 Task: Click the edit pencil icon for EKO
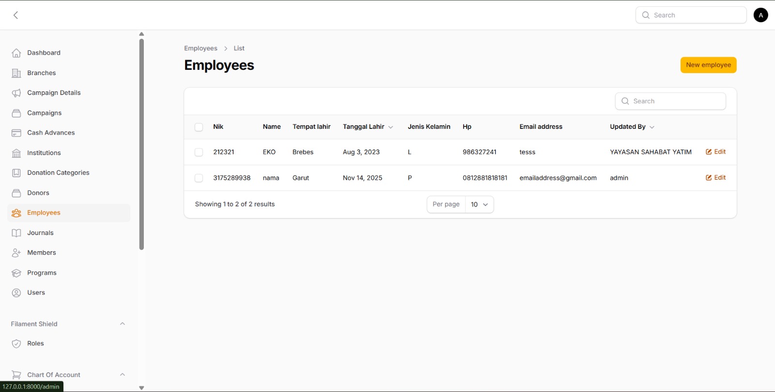point(709,152)
